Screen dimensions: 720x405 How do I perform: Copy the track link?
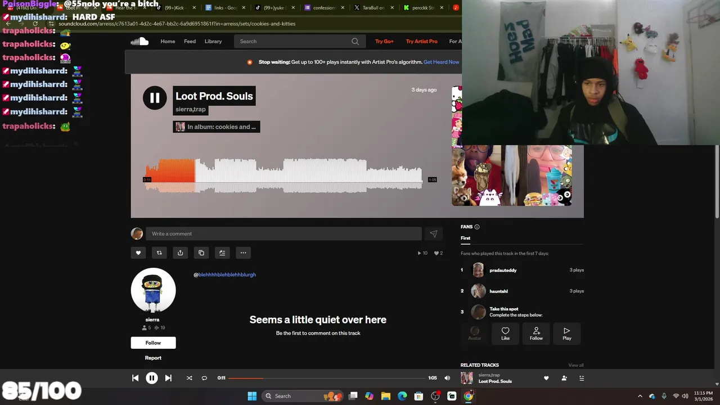(201, 253)
